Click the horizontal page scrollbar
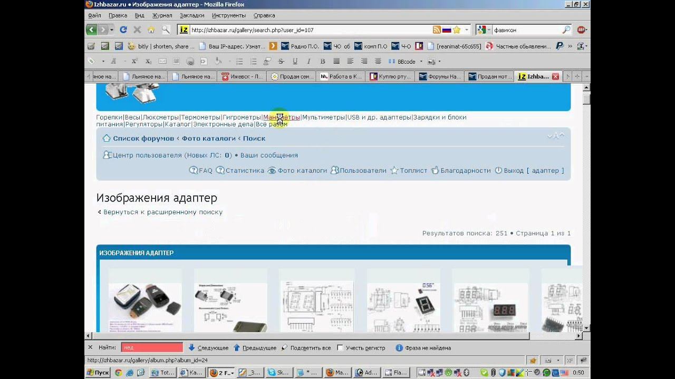This screenshot has height=379, width=675. (311, 336)
